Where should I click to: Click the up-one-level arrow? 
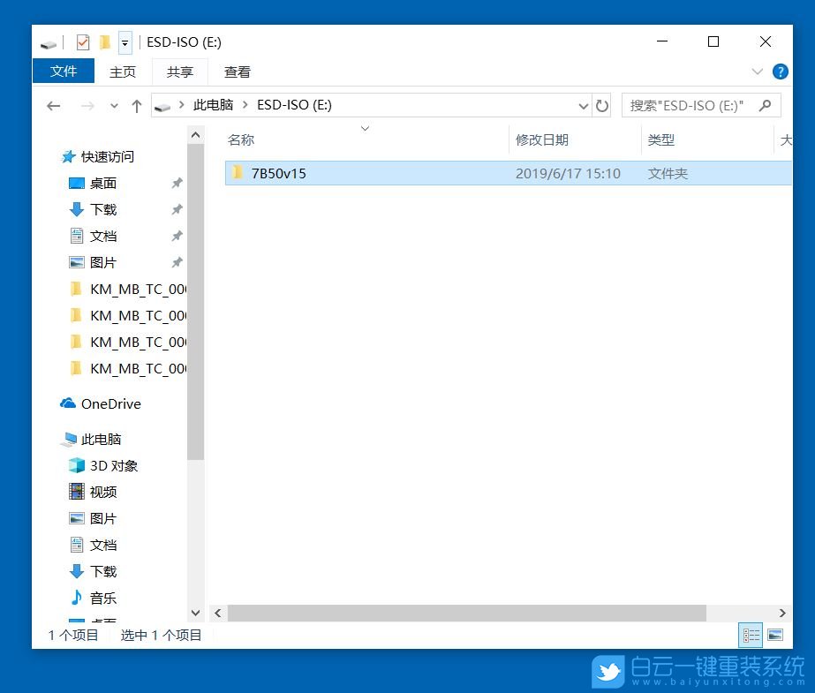(137, 105)
